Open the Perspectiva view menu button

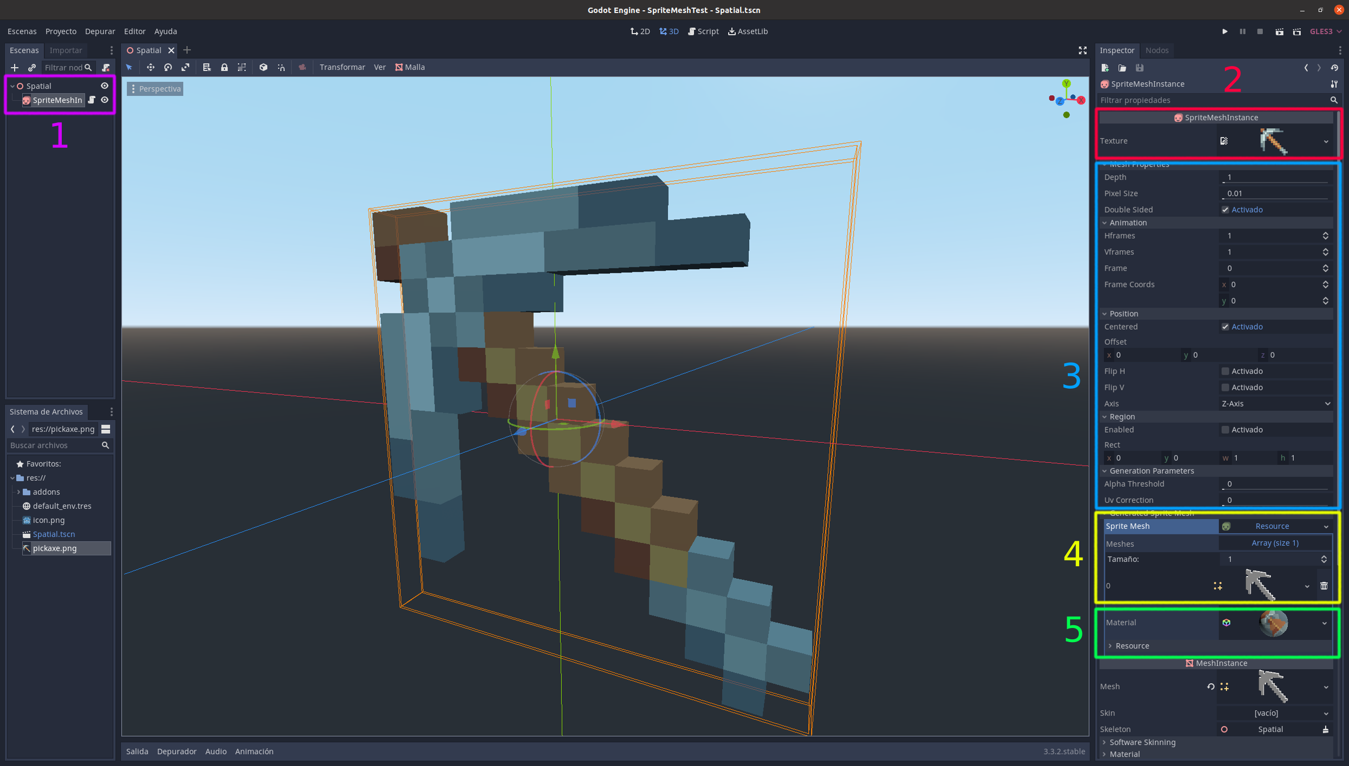pos(155,88)
